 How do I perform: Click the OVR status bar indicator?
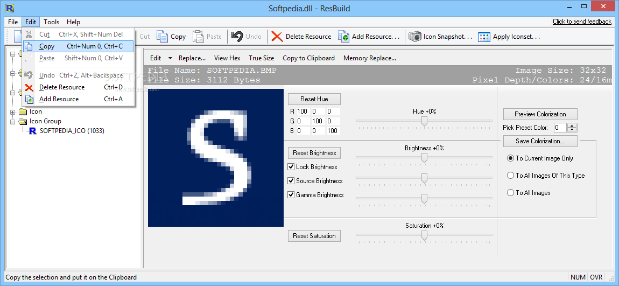pyautogui.click(x=596, y=277)
